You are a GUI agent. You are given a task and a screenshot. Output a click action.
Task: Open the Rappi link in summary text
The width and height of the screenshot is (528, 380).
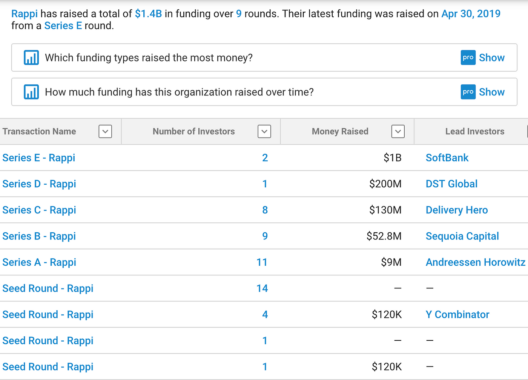pyautogui.click(x=25, y=14)
